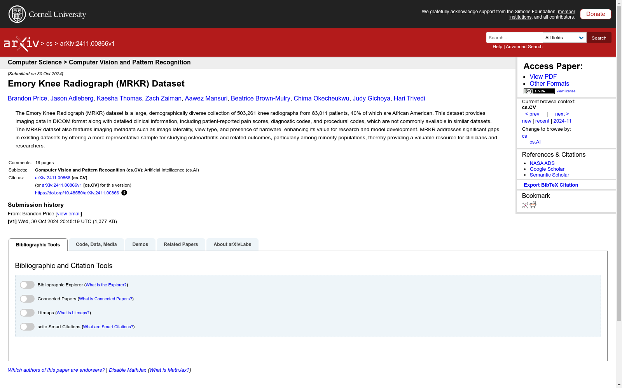
Task: Select the Demos tab
Action: click(x=140, y=244)
